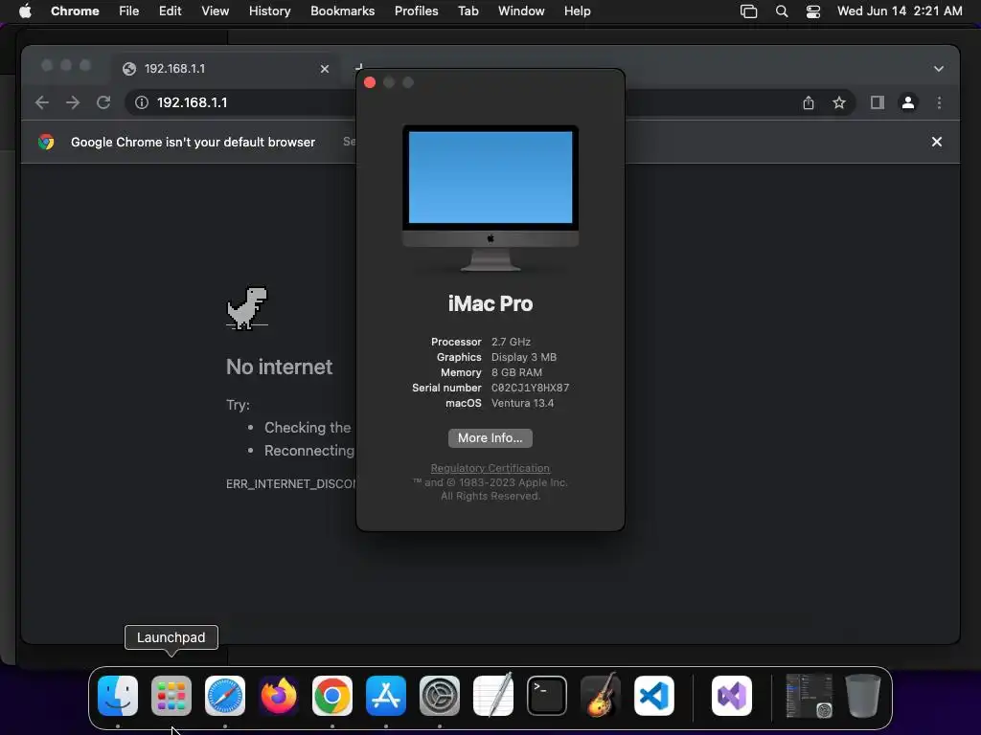Launch TextEdit from the Dock
Viewport: 981px width, 735px height.
(493, 696)
